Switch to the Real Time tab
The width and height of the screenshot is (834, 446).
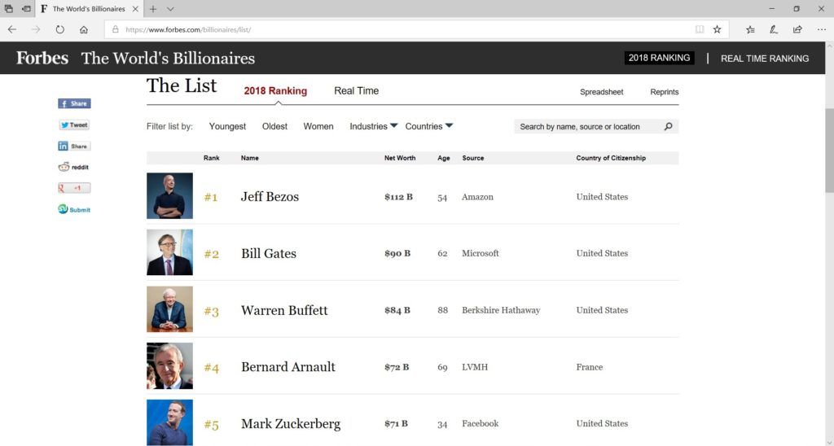click(356, 91)
